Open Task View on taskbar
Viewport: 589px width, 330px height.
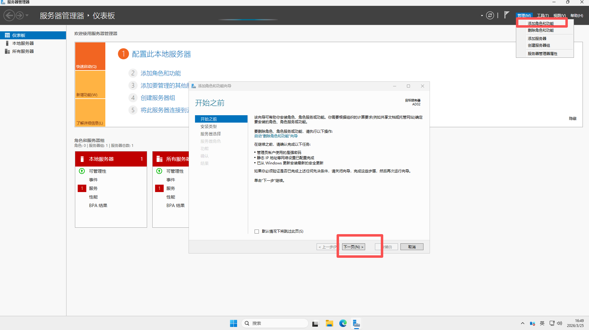coord(315,323)
